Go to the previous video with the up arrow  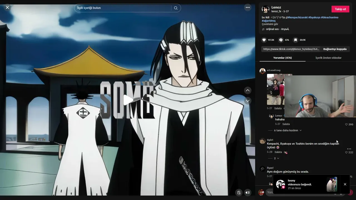248,90
